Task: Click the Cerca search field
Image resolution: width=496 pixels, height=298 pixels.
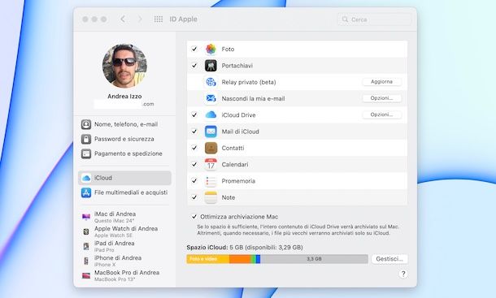Action: [x=375, y=19]
